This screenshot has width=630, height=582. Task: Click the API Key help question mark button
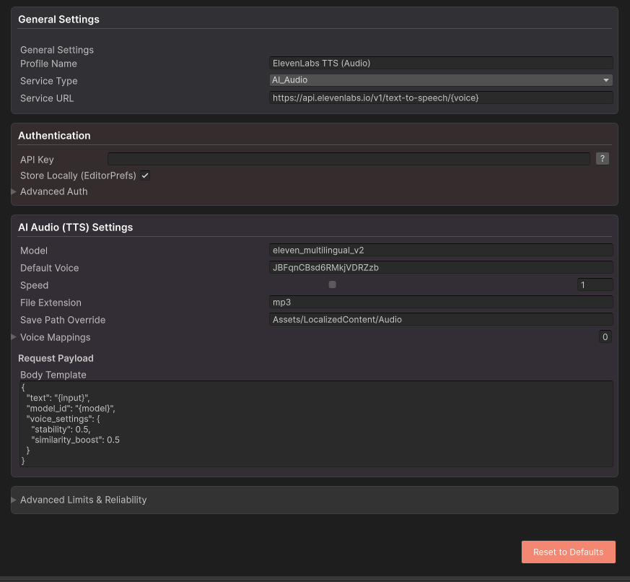pyautogui.click(x=603, y=159)
